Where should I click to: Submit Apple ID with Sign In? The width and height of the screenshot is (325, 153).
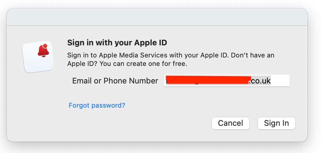(x=276, y=123)
